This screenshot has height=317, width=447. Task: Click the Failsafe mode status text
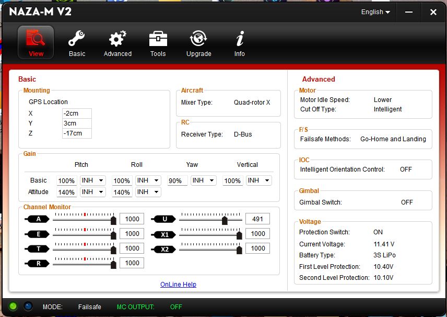[89, 307]
